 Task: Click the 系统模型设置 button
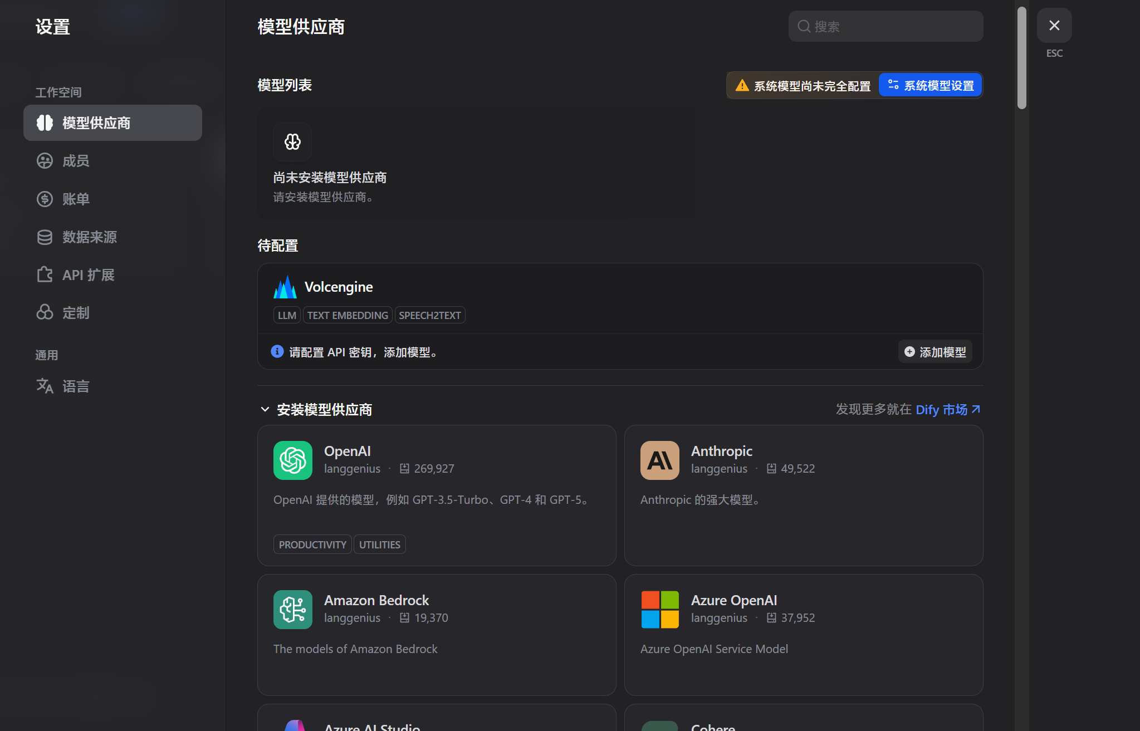point(930,85)
